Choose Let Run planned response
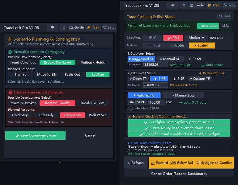Viewport: 238px width, 185px height. click(x=98, y=75)
